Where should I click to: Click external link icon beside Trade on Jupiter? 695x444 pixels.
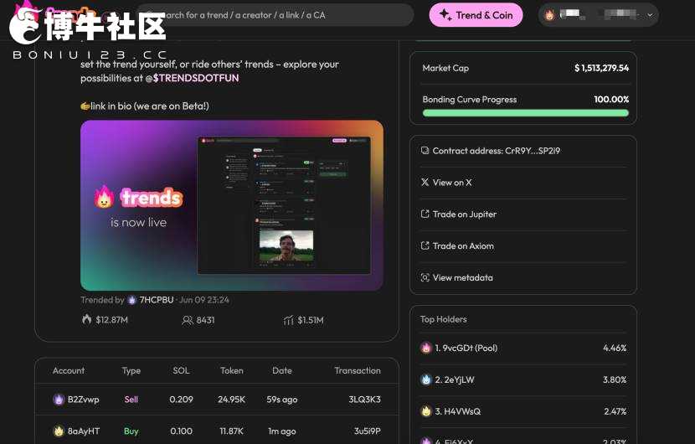click(425, 214)
